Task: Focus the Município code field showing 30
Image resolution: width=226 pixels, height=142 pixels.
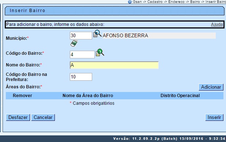Action: coord(81,35)
